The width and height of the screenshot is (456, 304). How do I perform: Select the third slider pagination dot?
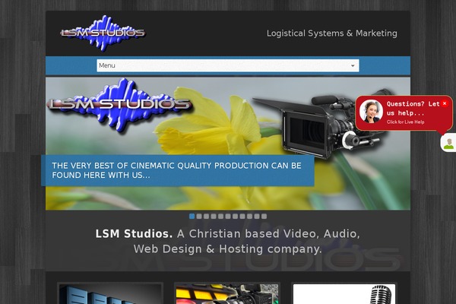point(206,216)
